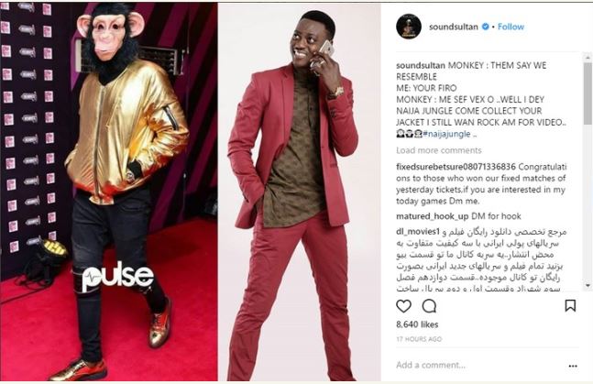Click the comments scrollbar up arrow
This screenshot has width=593, height=384.
pyautogui.click(x=588, y=58)
